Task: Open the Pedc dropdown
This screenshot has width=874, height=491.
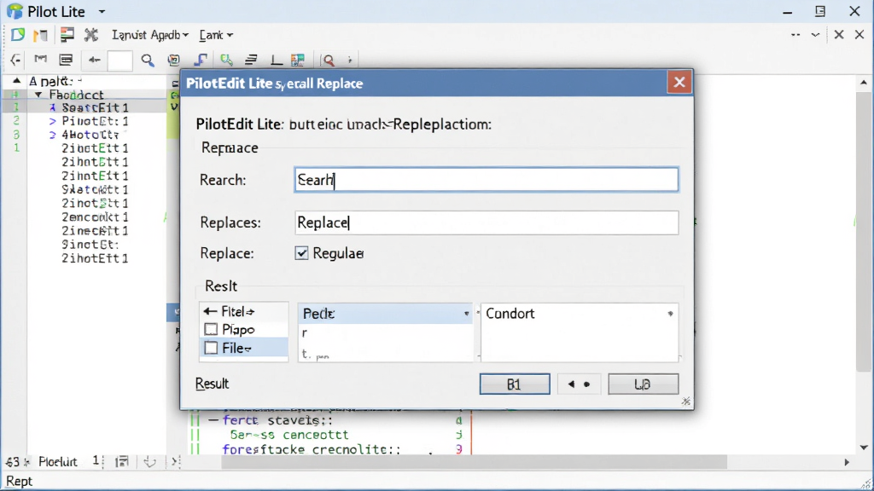Action: point(467,314)
